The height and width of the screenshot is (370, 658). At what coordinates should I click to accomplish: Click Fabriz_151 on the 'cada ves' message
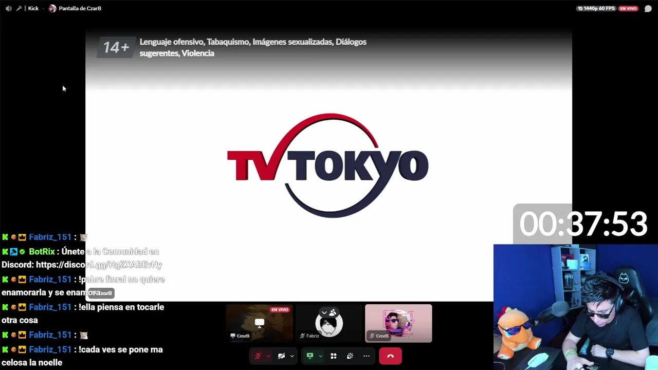click(x=50, y=349)
